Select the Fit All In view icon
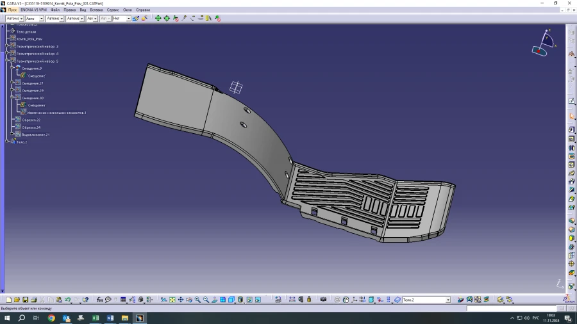 pyautogui.click(x=172, y=300)
